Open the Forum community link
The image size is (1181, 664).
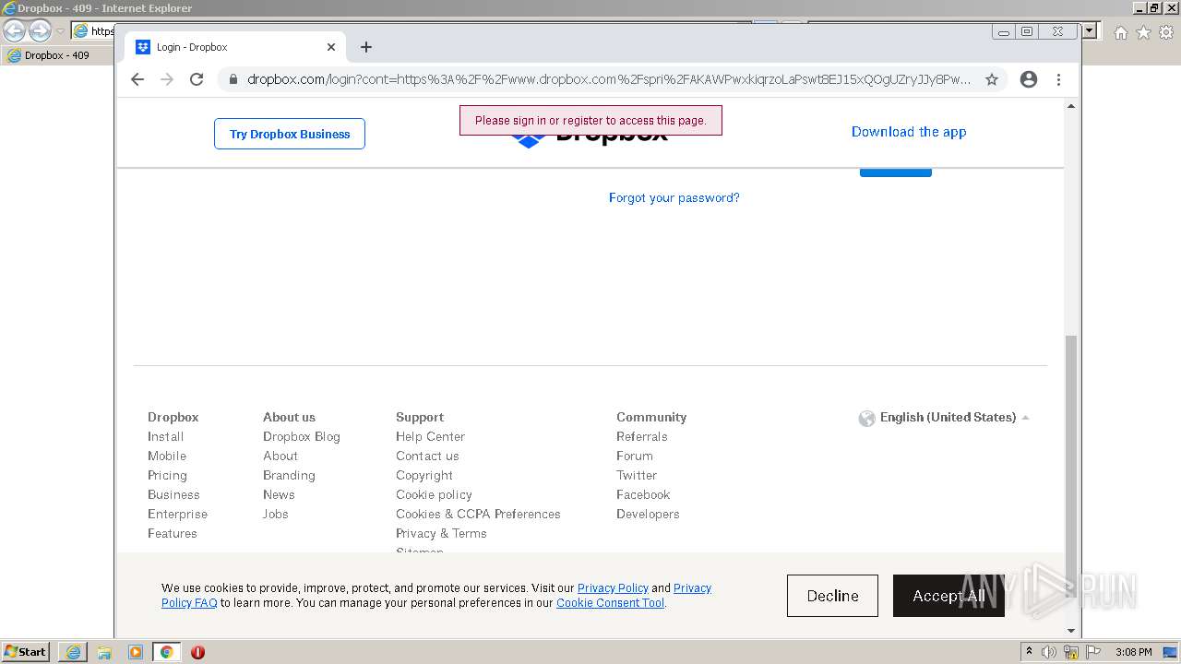(x=635, y=456)
